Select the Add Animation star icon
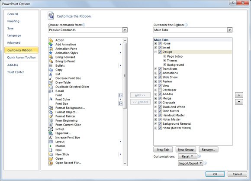The image size is (251, 181). [51, 44]
